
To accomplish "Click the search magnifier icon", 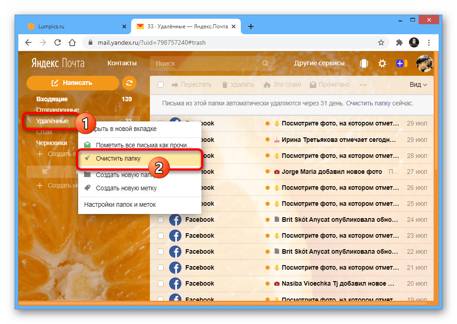I will pyautogui.click(x=266, y=63).
